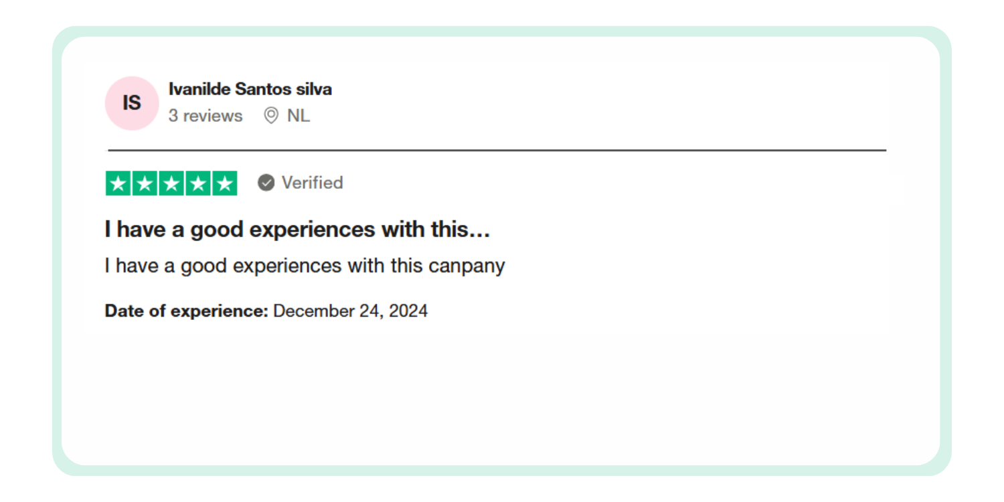Click the second green rating star
The width and height of the screenshot is (1004, 502).
click(145, 183)
